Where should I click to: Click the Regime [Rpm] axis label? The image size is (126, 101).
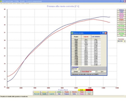pyautogui.click(x=63, y=90)
